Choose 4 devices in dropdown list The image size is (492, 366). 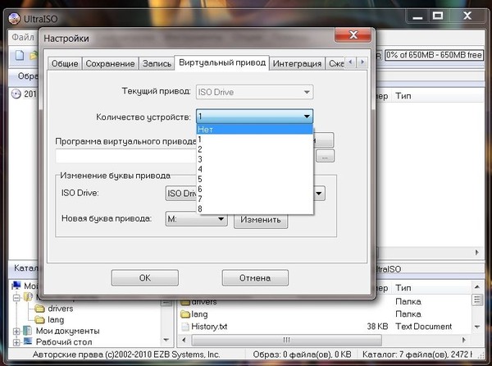tap(254, 169)
